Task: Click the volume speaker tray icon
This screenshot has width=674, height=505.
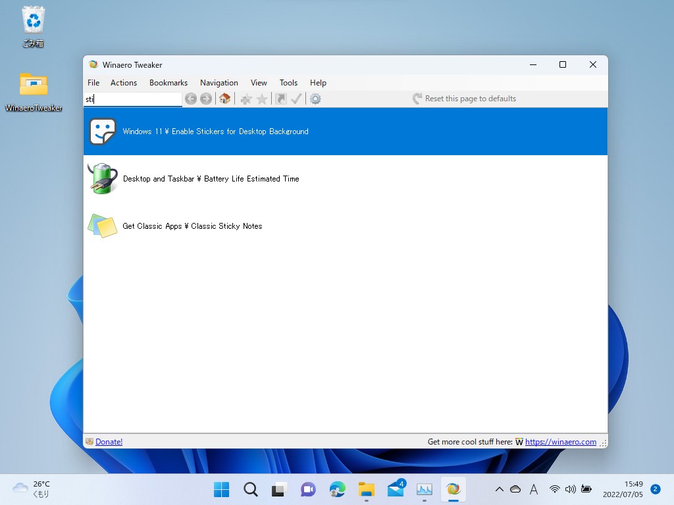Action: click(571, 489)
